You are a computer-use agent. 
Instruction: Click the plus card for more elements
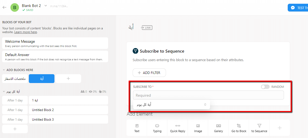pos(280,128)
